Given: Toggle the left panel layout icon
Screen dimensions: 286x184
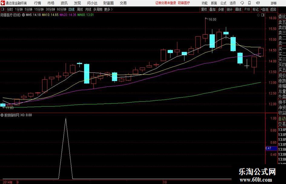Looking at the screenshot, I should 2,9.
